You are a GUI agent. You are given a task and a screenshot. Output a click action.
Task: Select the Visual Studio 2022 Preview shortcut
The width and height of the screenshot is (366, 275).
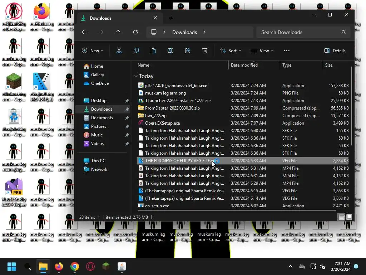14,192
